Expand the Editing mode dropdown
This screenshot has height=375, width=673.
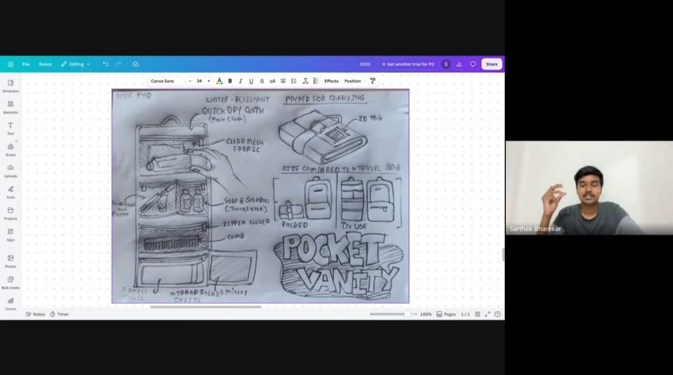tap(75, 64)
